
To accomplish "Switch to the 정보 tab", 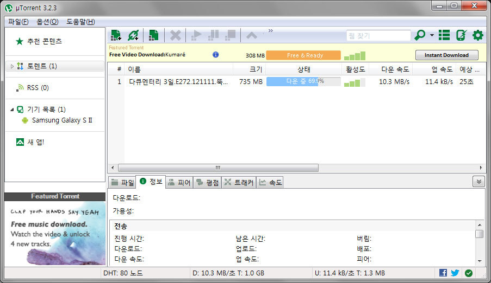I will point(151,182).
